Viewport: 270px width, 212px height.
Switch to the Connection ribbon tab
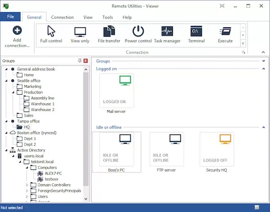click(62, 17)
